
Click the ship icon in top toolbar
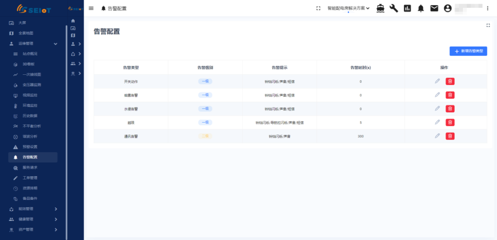tap(381, 8)
